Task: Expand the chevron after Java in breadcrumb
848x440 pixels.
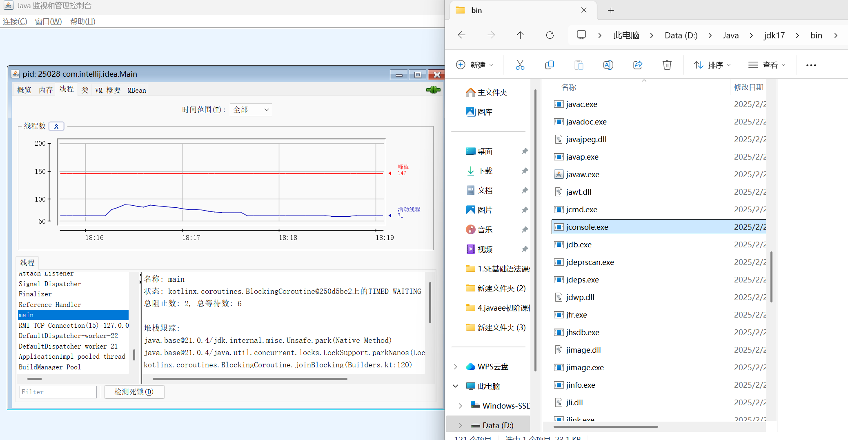Action: [x=751, y=36]
